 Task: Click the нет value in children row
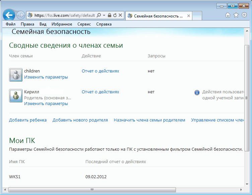tap(151, 71)
